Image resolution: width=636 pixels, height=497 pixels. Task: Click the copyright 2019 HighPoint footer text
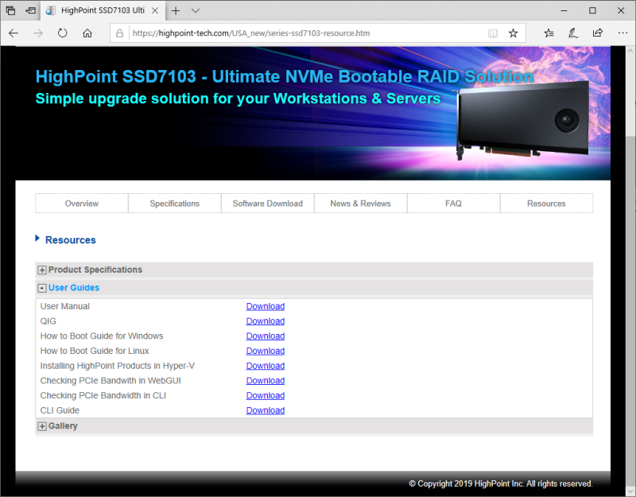(x=501, y=483)
